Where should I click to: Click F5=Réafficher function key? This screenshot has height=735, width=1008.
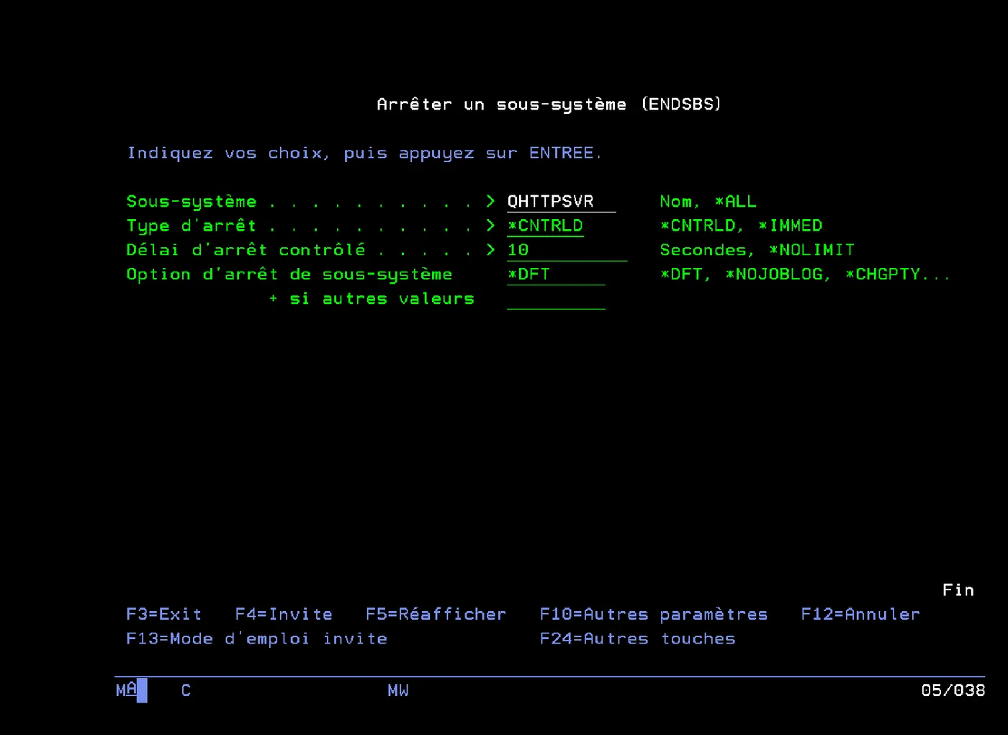[x=436, y=614]
